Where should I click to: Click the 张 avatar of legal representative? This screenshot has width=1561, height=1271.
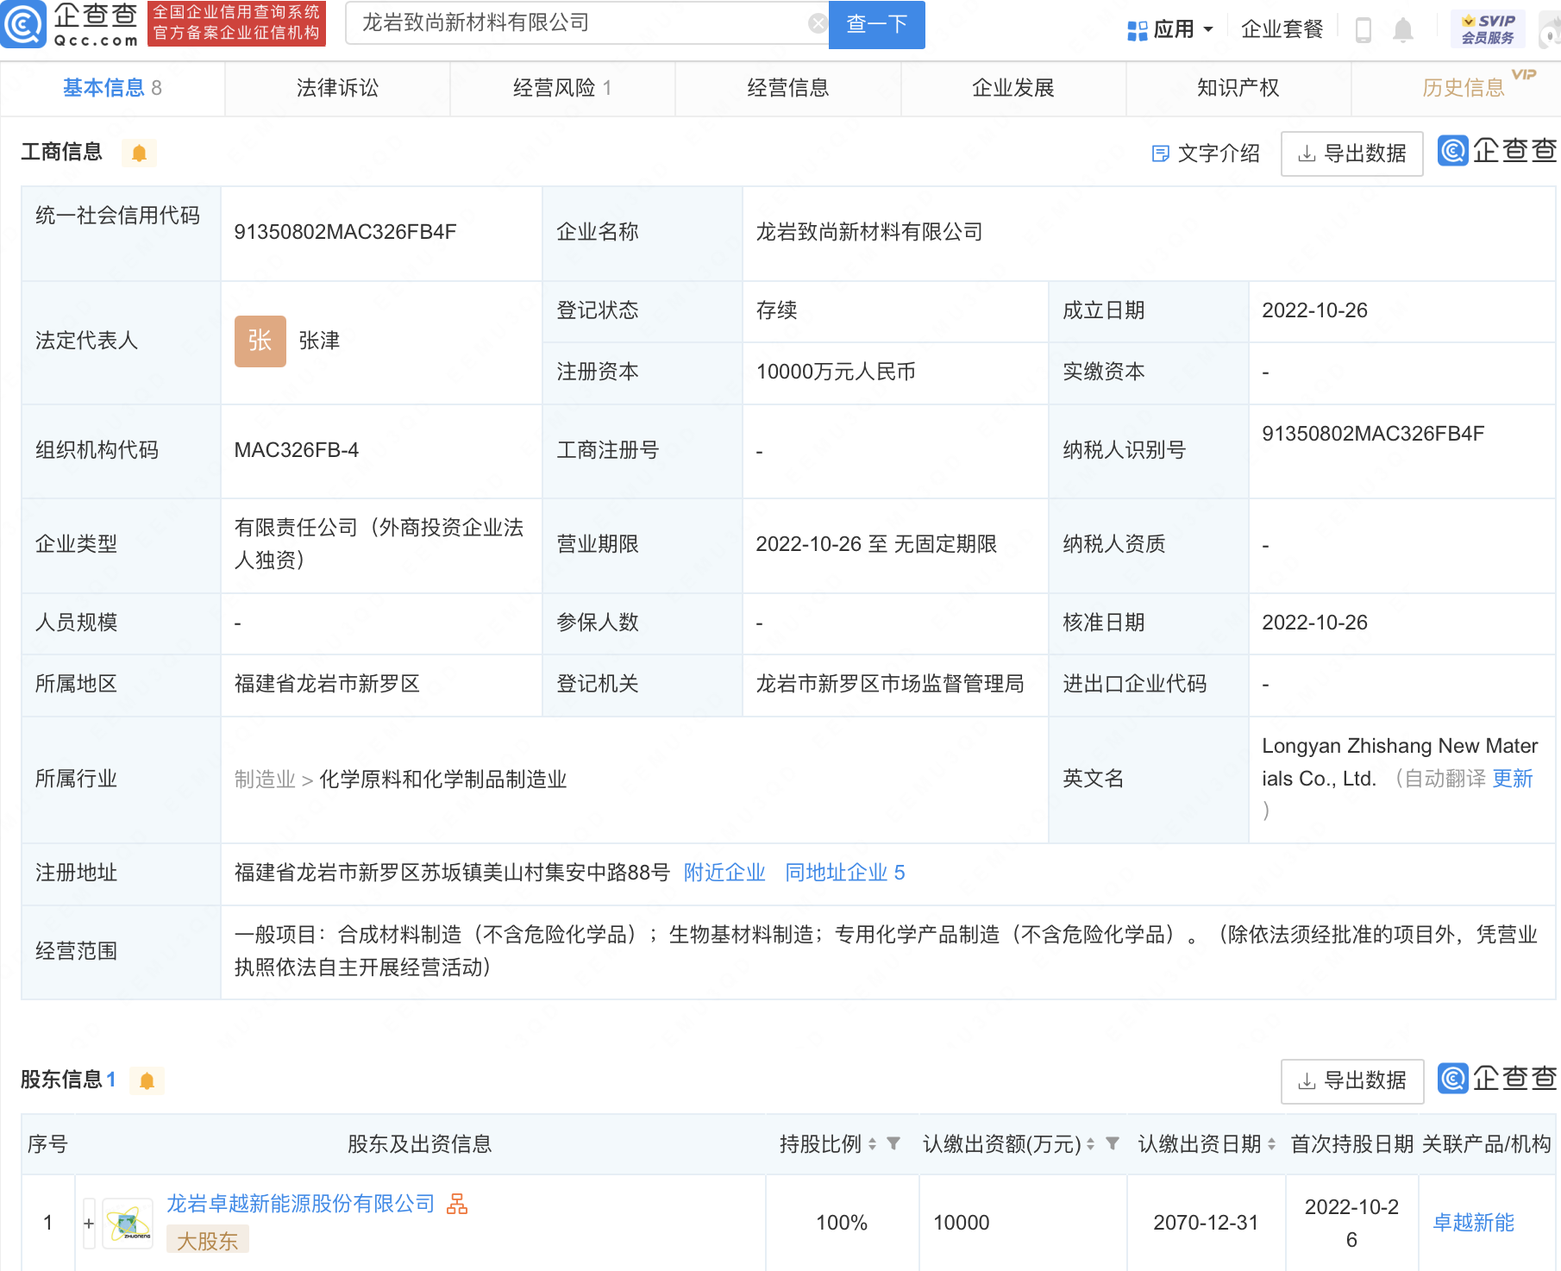tap(260, 341)
